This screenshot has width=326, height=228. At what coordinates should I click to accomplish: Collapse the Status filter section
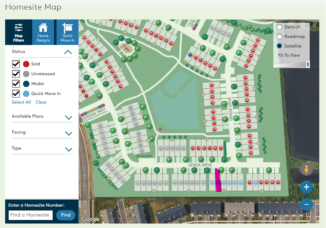68,52
